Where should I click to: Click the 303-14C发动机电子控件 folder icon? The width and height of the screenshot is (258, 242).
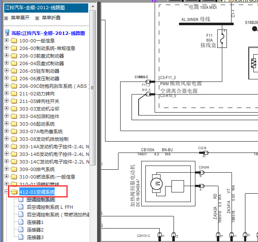tap(14, 162)
